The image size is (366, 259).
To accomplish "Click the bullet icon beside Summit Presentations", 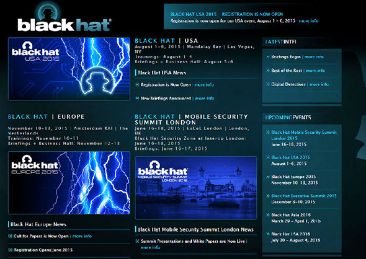I will pyautogui.click(x=137, y=241).
